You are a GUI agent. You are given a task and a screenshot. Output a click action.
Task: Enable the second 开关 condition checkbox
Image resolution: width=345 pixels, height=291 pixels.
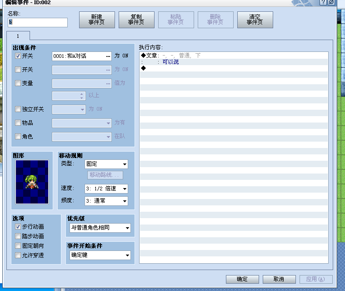click(x=18, y=69)
